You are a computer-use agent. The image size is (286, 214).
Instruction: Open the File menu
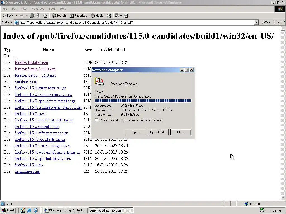(x=5, y=9)
